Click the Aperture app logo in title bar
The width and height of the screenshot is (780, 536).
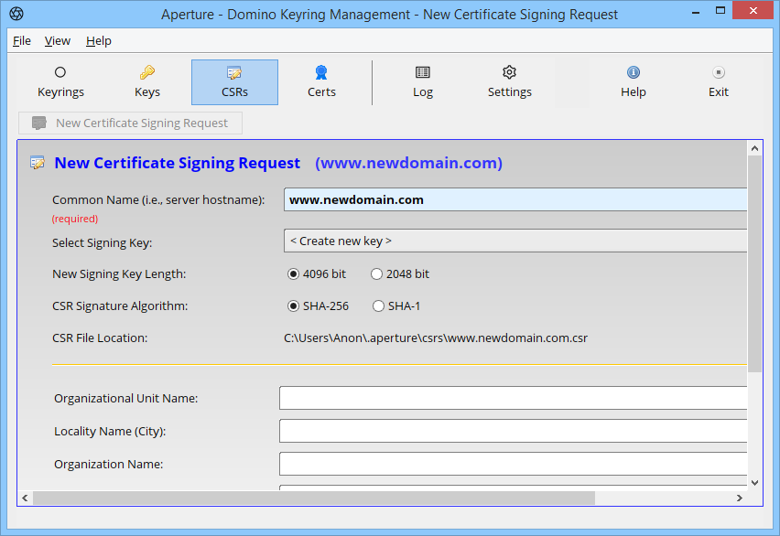click(16, 14)
